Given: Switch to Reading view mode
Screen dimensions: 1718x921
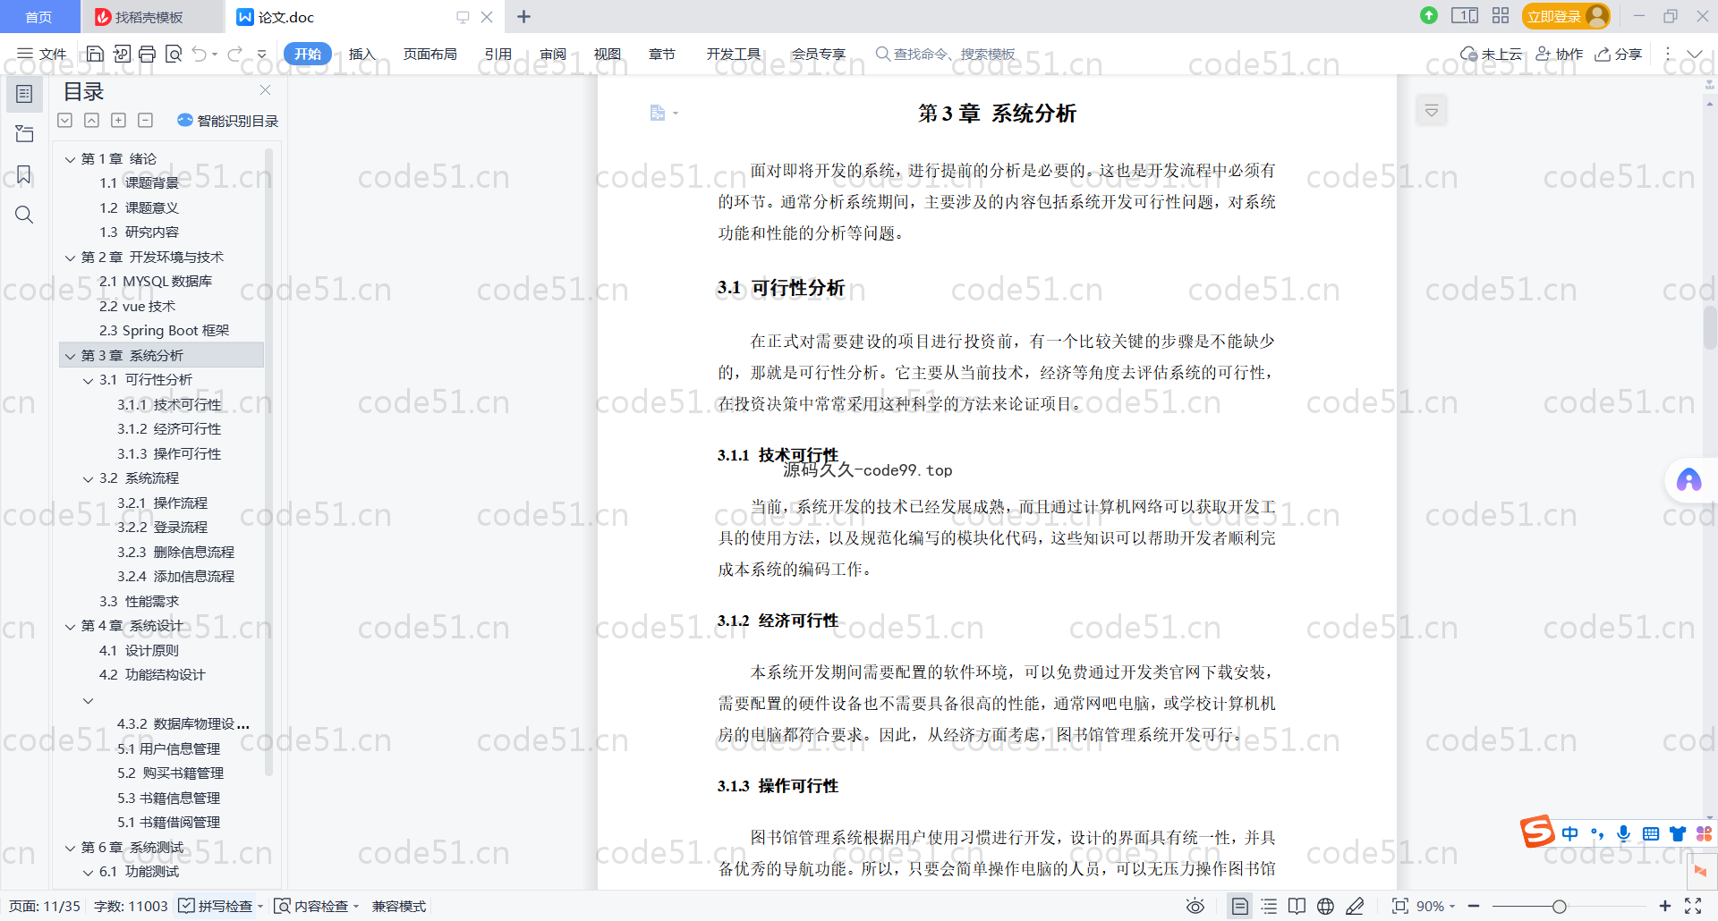Looking at the screenshot, I should pyautogui.click(x=1297, y=906).
